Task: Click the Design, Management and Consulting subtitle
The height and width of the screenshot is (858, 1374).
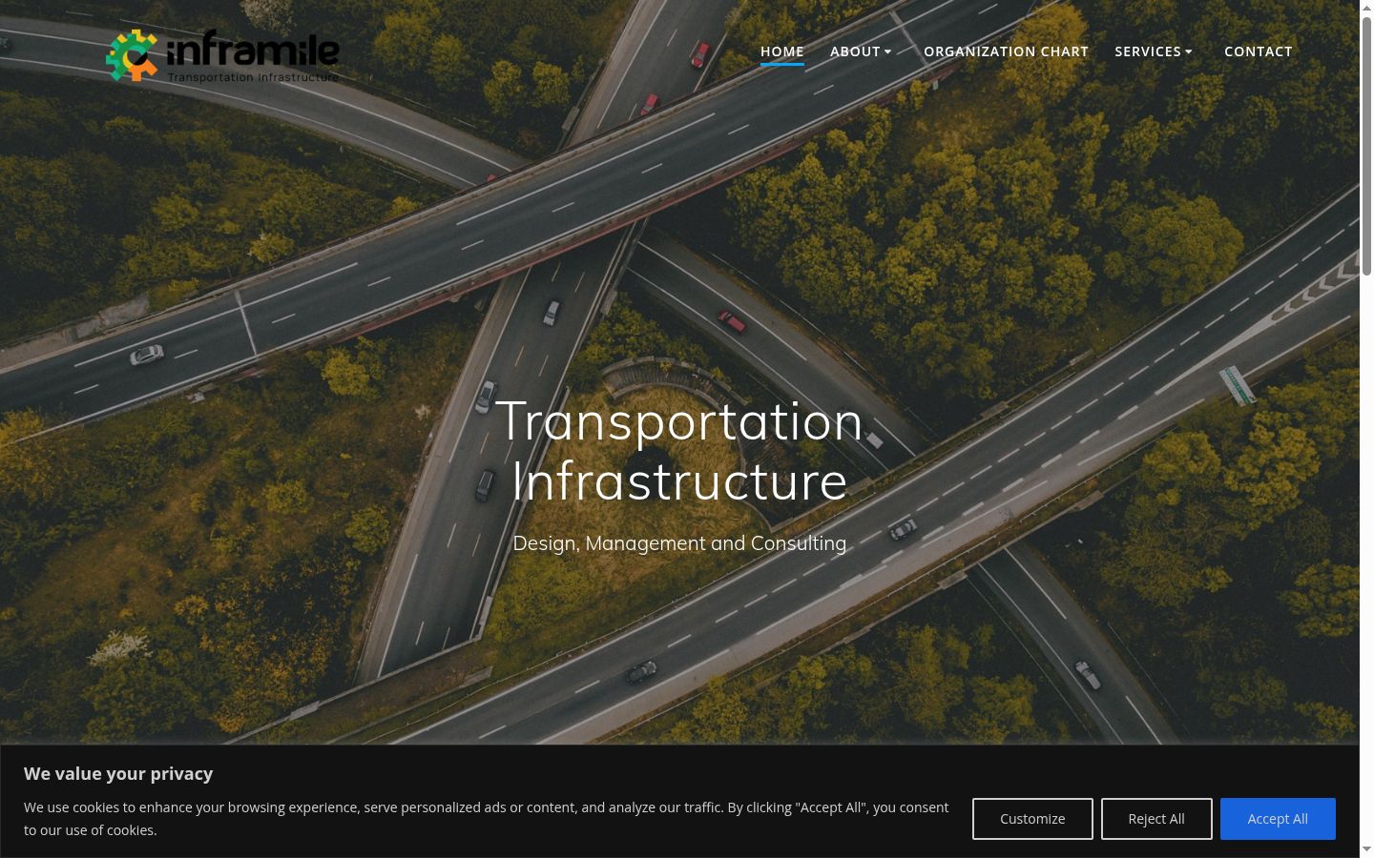Action: (679, 543)
